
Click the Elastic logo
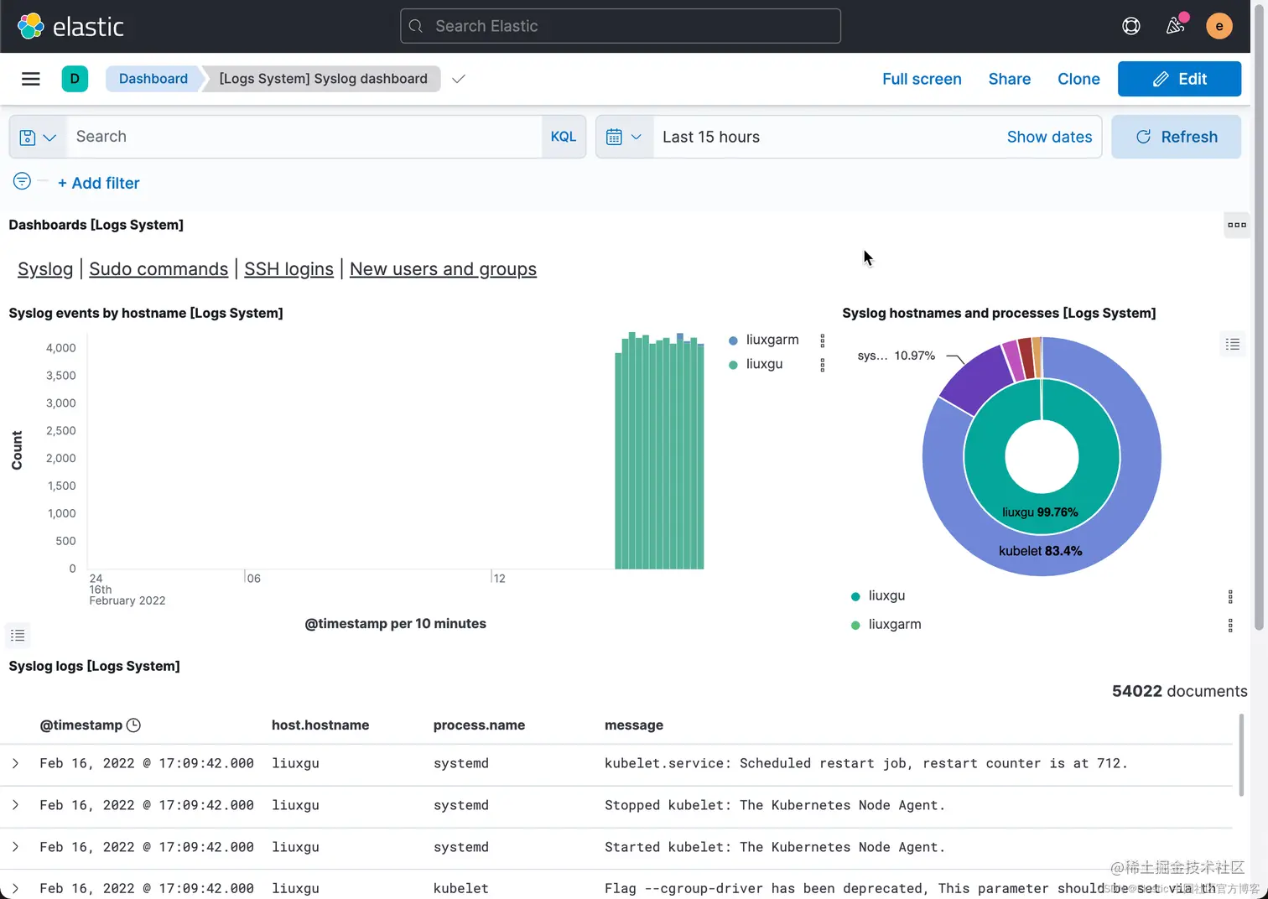[71, 26]
